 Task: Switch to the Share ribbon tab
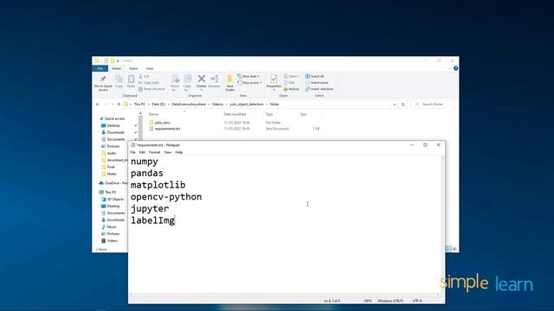pyautogui.click(x=133, y=68)
